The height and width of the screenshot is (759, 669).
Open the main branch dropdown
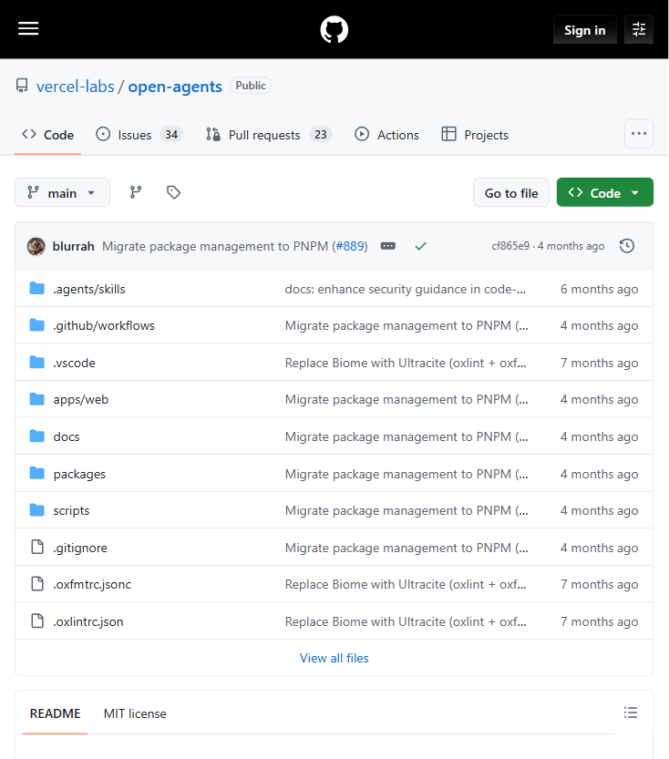click(62, 192)
